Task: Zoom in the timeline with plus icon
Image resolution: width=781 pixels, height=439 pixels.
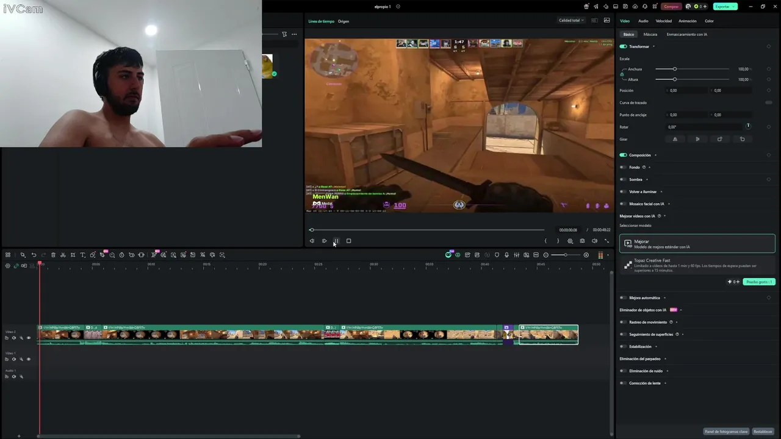Action: (586, 255)
